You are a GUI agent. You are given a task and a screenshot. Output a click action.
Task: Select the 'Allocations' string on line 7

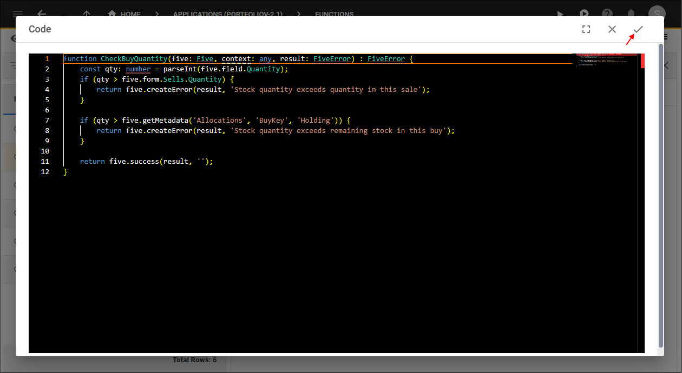tap(219, 120)
